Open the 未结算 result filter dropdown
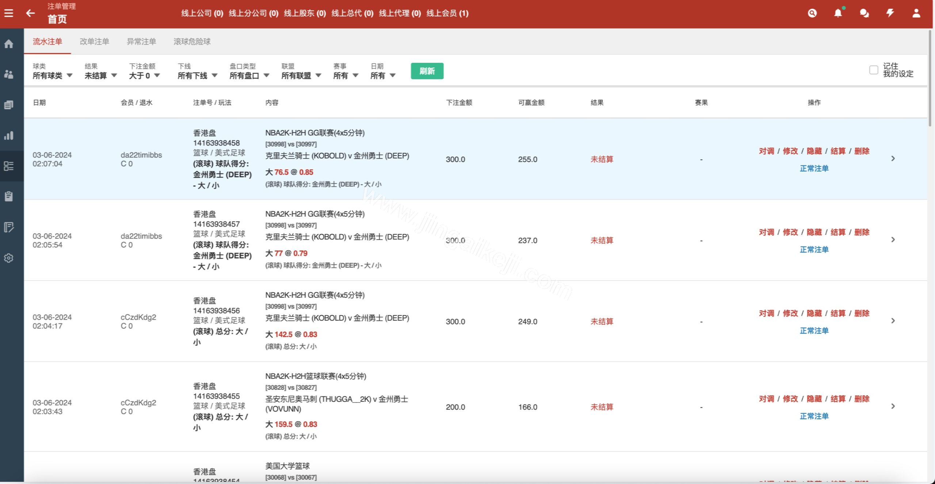The image size is (935, 484). [99, 76]
